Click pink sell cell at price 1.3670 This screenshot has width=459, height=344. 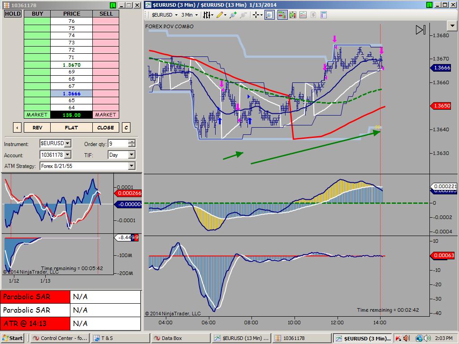[x=106, y=65]
